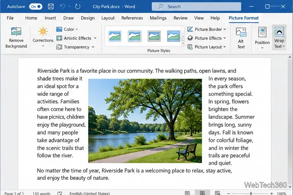Expand the Position dropdown chevron
Viewport: 293px width, 195px height.
tap(262, 48)
